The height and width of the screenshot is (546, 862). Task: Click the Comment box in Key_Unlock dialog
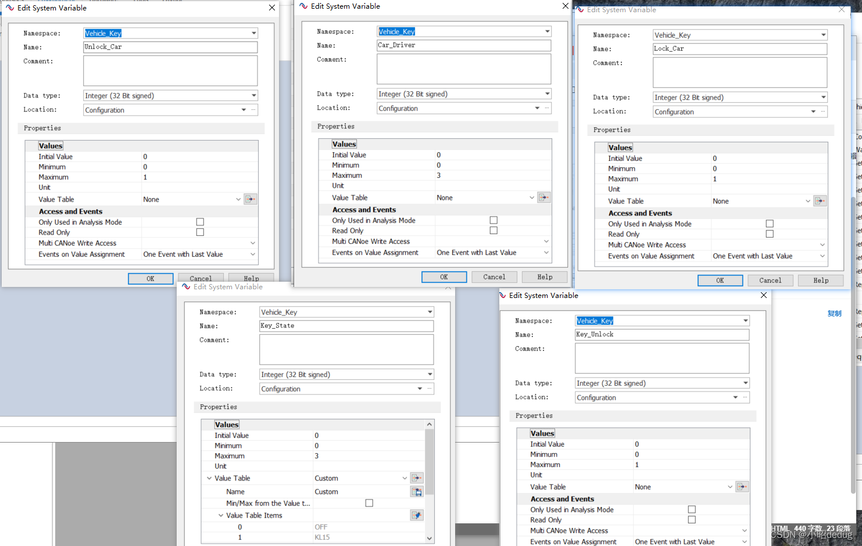coord(662,358)
